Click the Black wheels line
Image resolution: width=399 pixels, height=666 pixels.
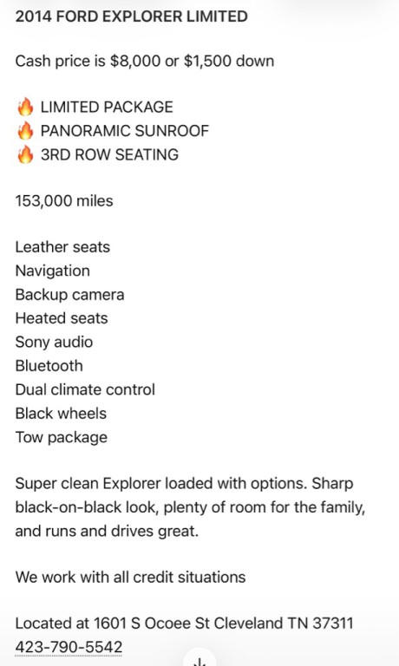[x=61, y=414]
